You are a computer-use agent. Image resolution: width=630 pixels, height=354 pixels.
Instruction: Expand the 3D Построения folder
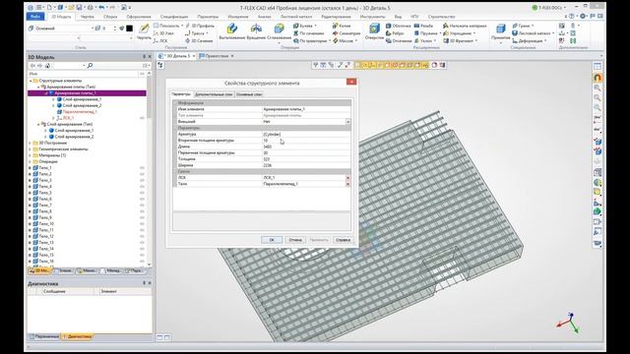coord(31,143)
